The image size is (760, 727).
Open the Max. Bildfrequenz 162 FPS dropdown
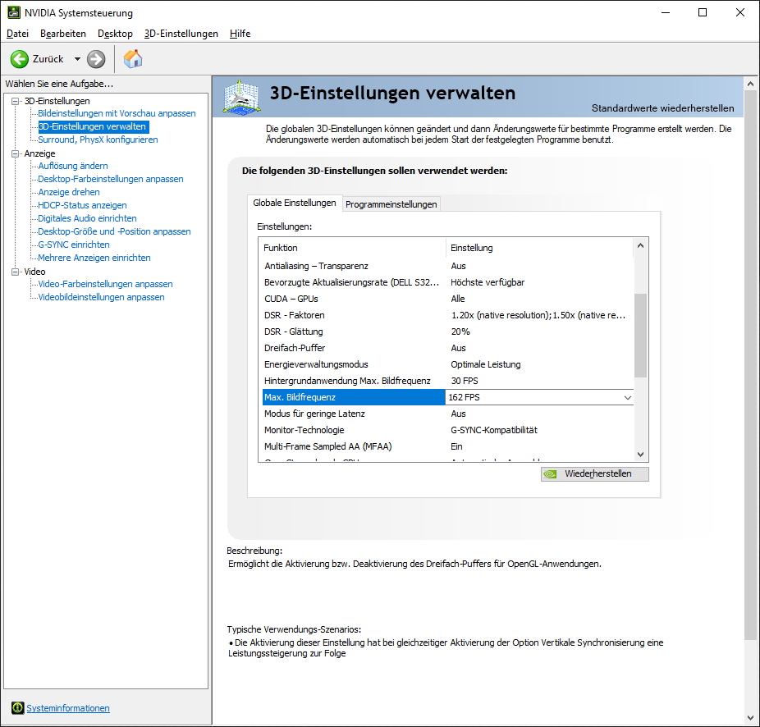click(x=628, y=397)
